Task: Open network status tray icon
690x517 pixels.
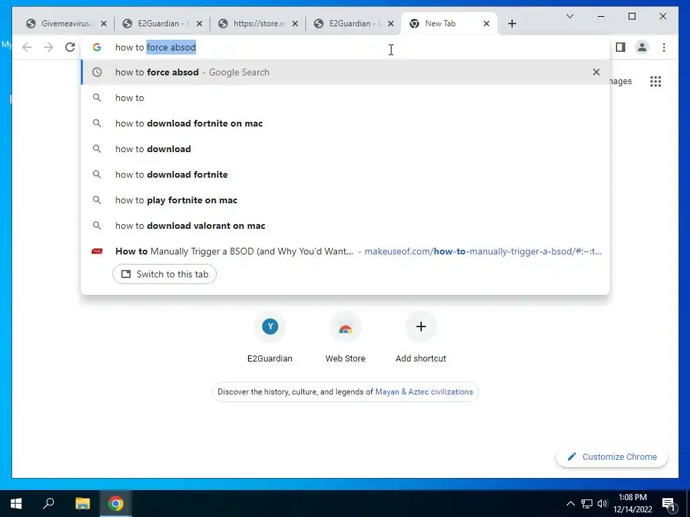Action: click(587, 504)
